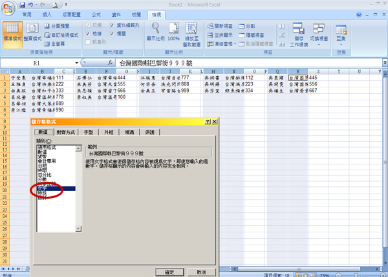Open the 版面配置 Page Layout ribbon tab

coord(72,15)
